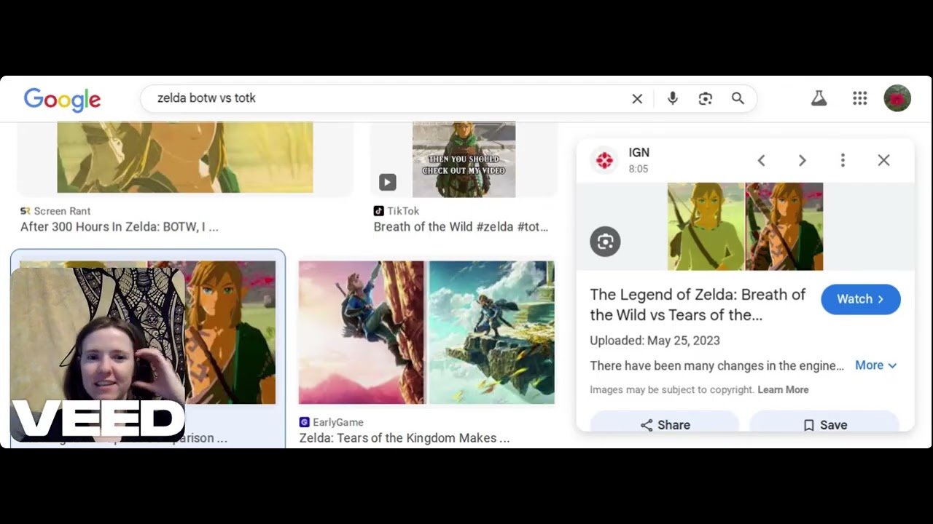
Task: Open the preview image in IGN panel
Action: point(745,226)
